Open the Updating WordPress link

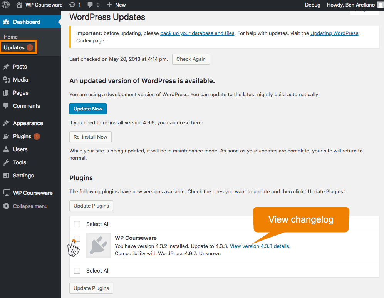click(334, 33)
